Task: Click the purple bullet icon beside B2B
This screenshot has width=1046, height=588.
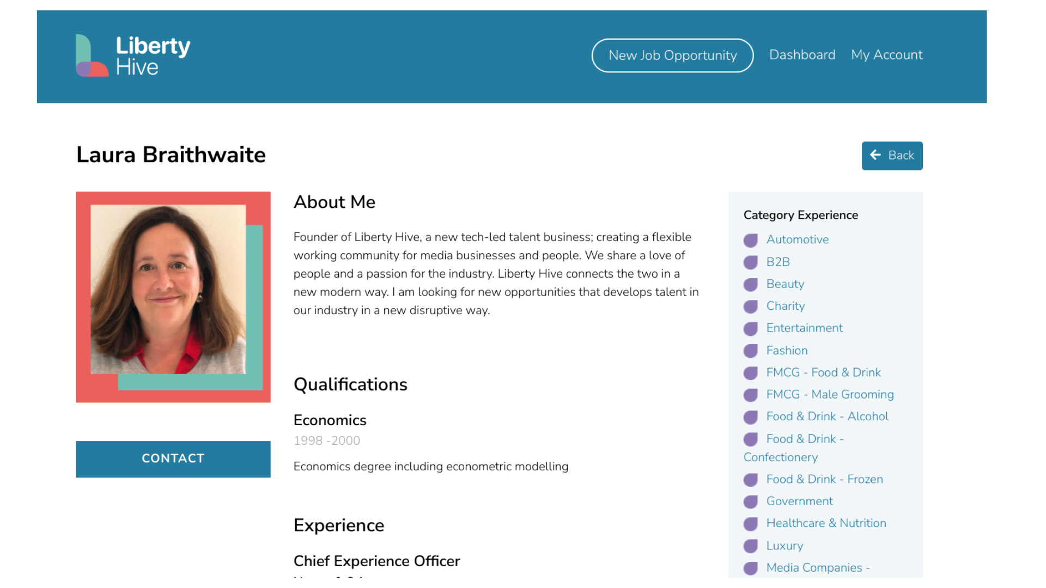Action: (751, 262)
